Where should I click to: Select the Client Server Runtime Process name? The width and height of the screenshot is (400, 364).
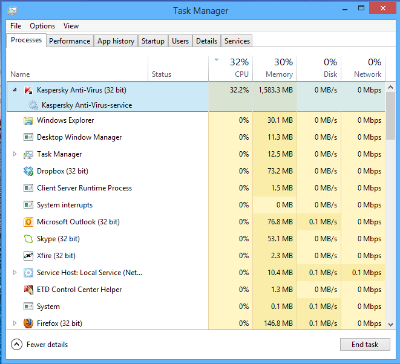[85, 188]
